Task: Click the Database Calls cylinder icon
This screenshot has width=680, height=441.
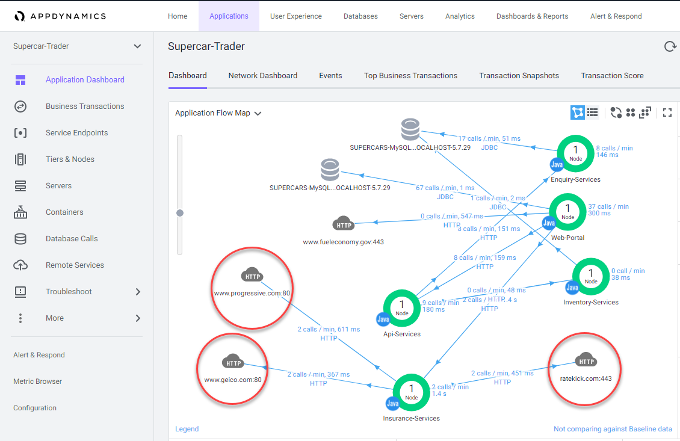Action: 20,238
